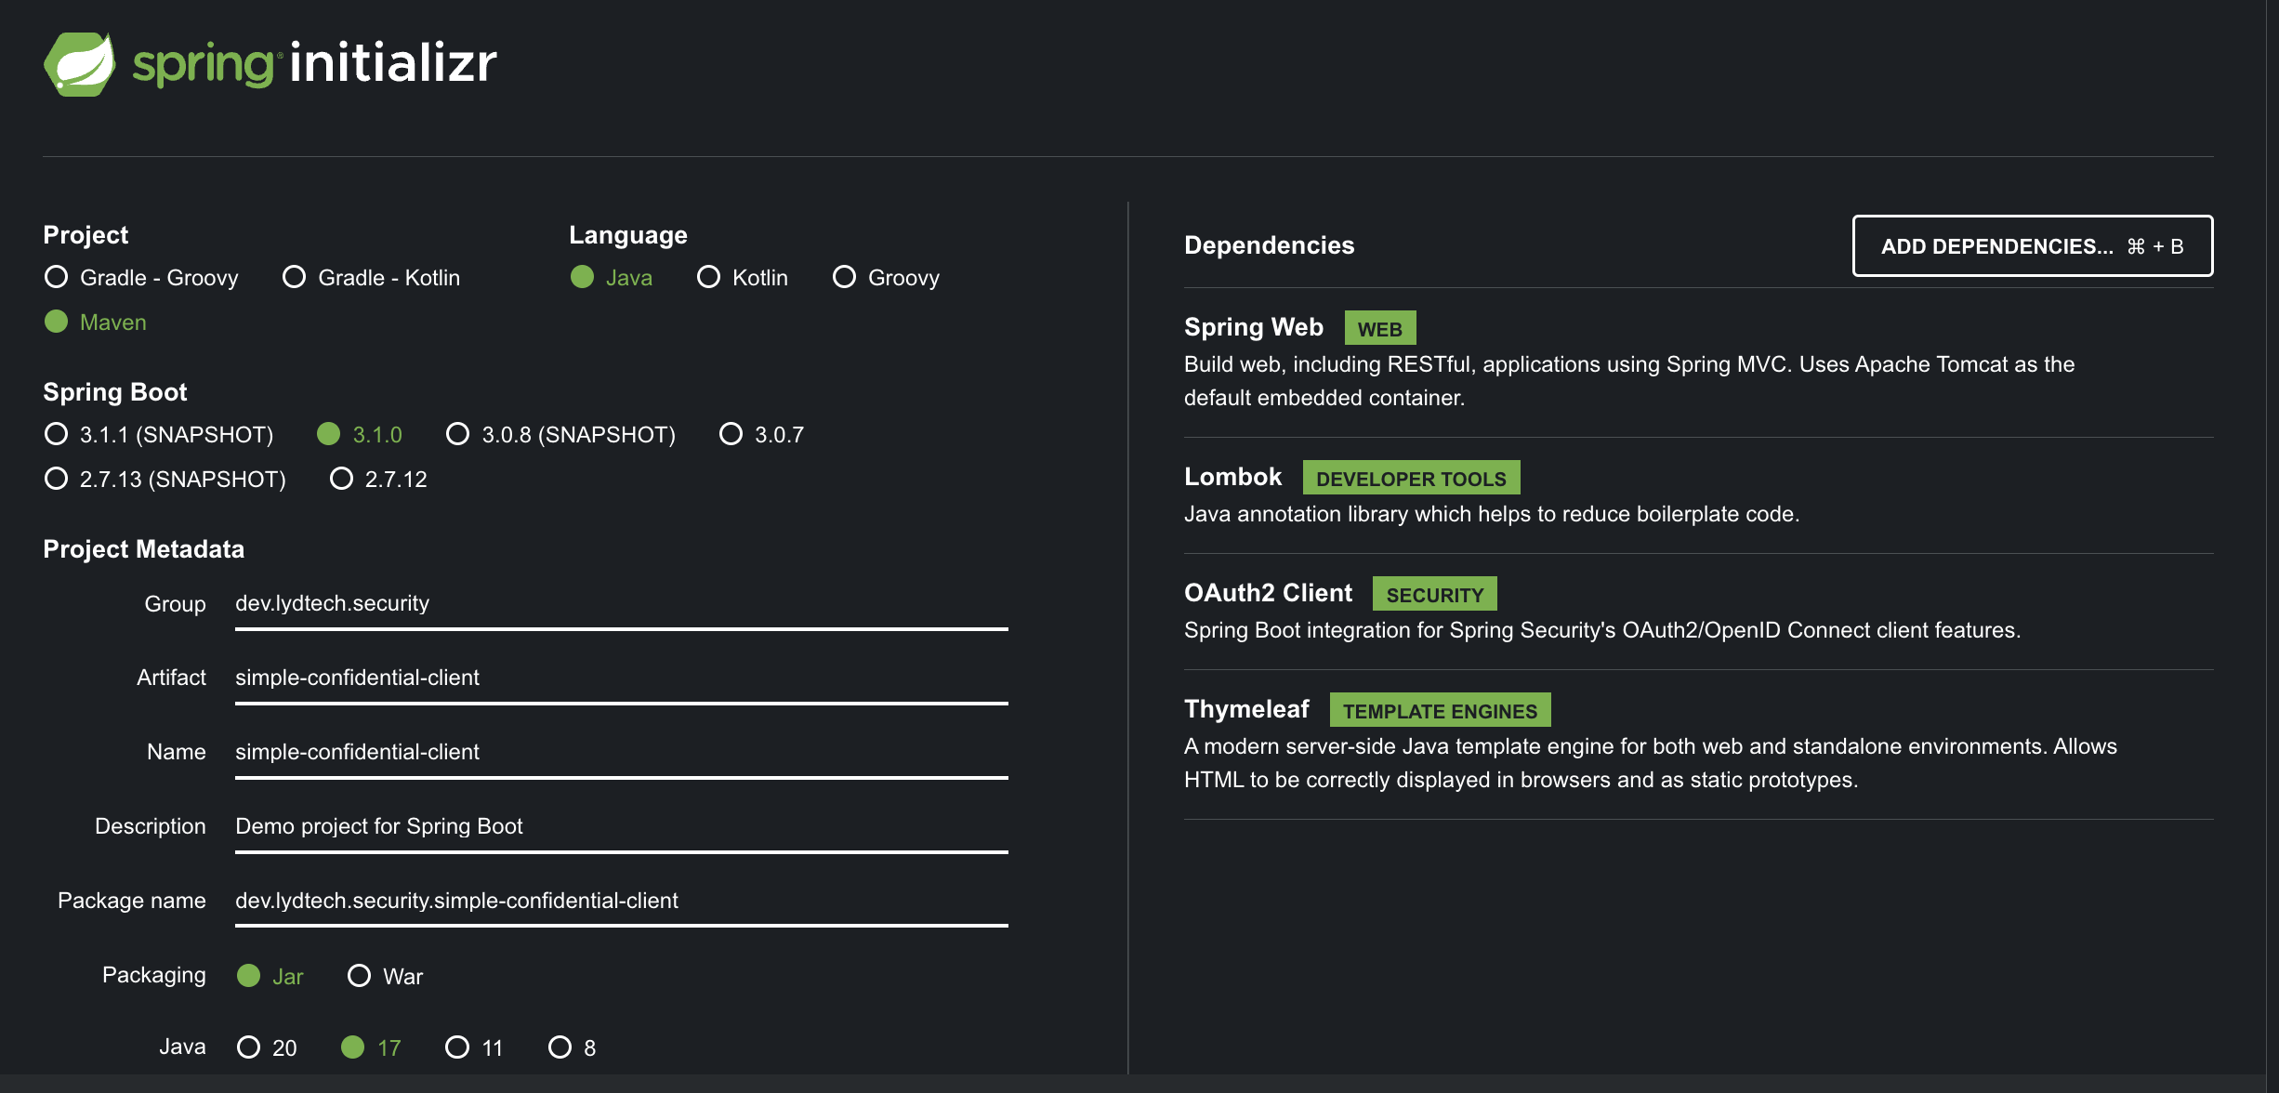
Task: Click the Thymeleaf dependency title
Action: [1246, 709]
